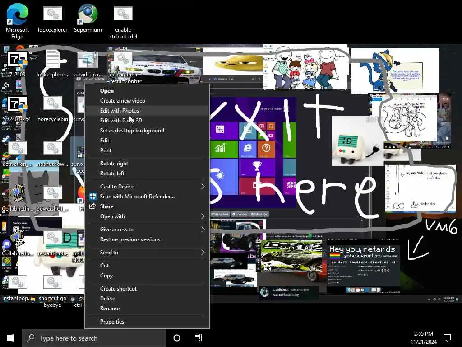Viewport: 462px width, 347px height.
Task: Choose Restore previous versions
Action: coord(147,239)
